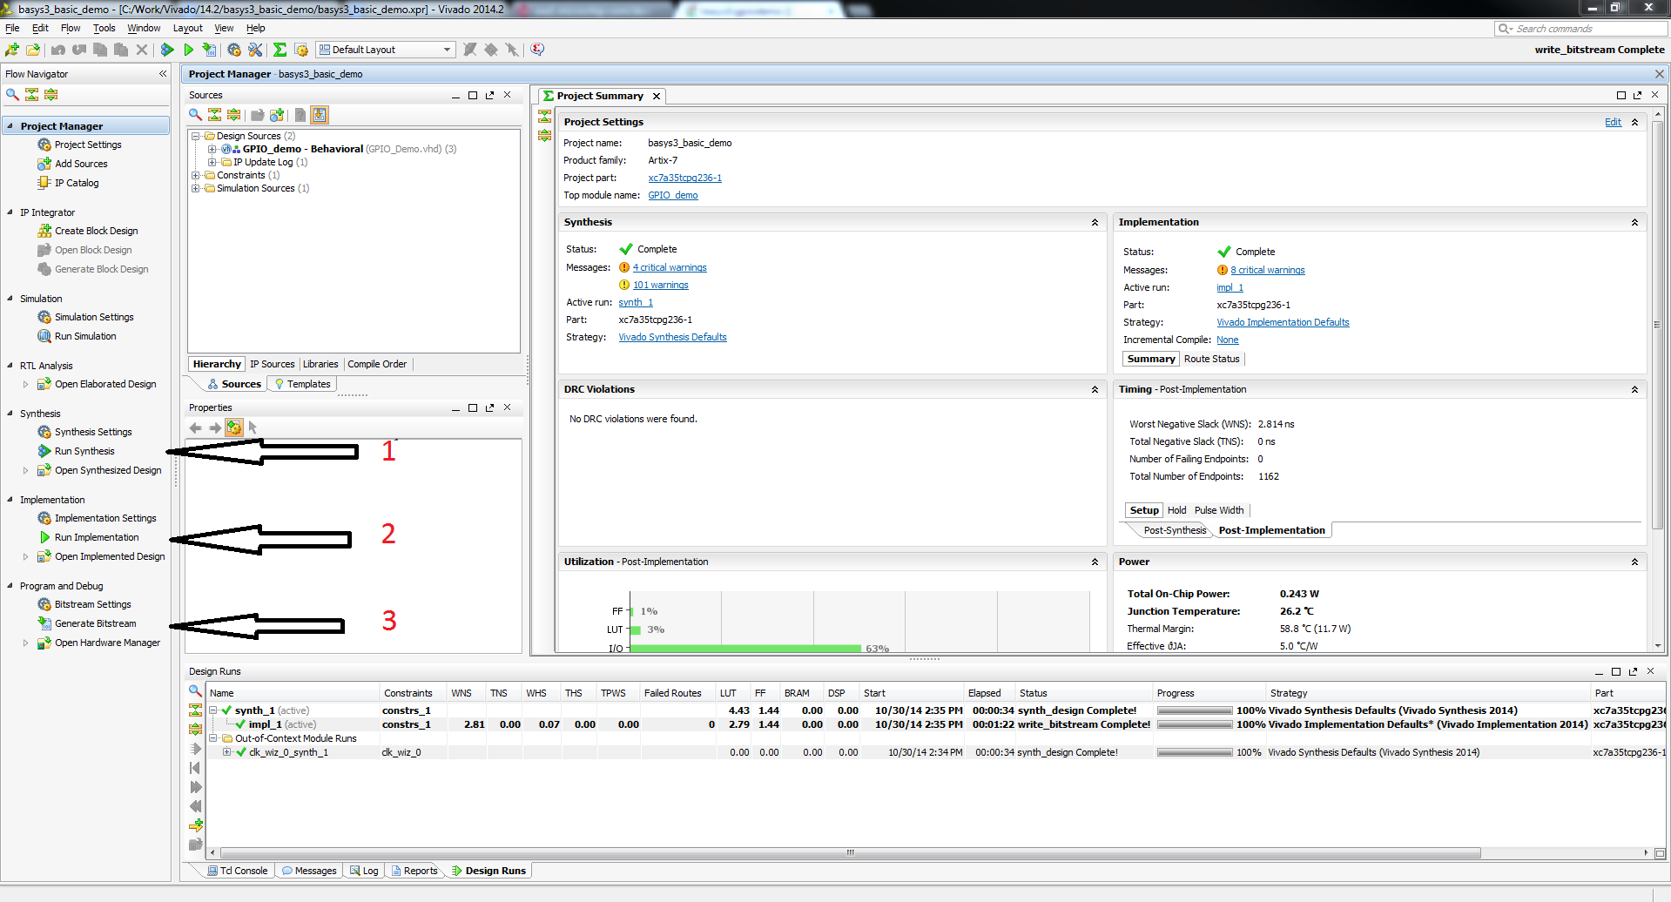Click the green Run Implementation toolbar arrow

click(x=188, y=50)
